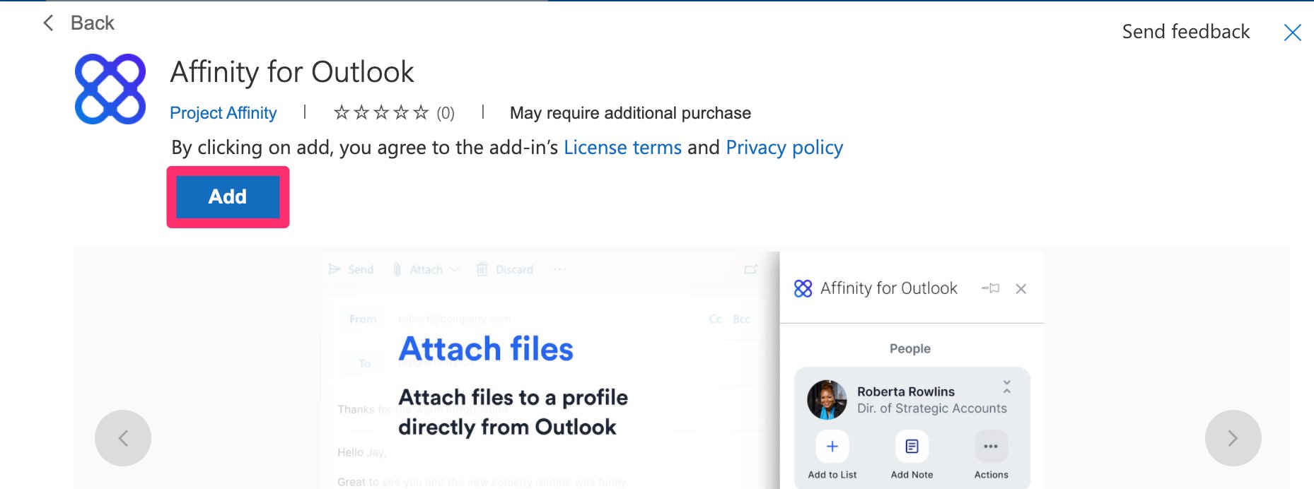1314x489 pixels.
Task: Click 'May require additional purchase' text
Action: (630, 113)
